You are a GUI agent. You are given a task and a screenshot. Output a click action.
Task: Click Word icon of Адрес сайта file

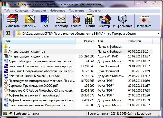tap(6, 61)
